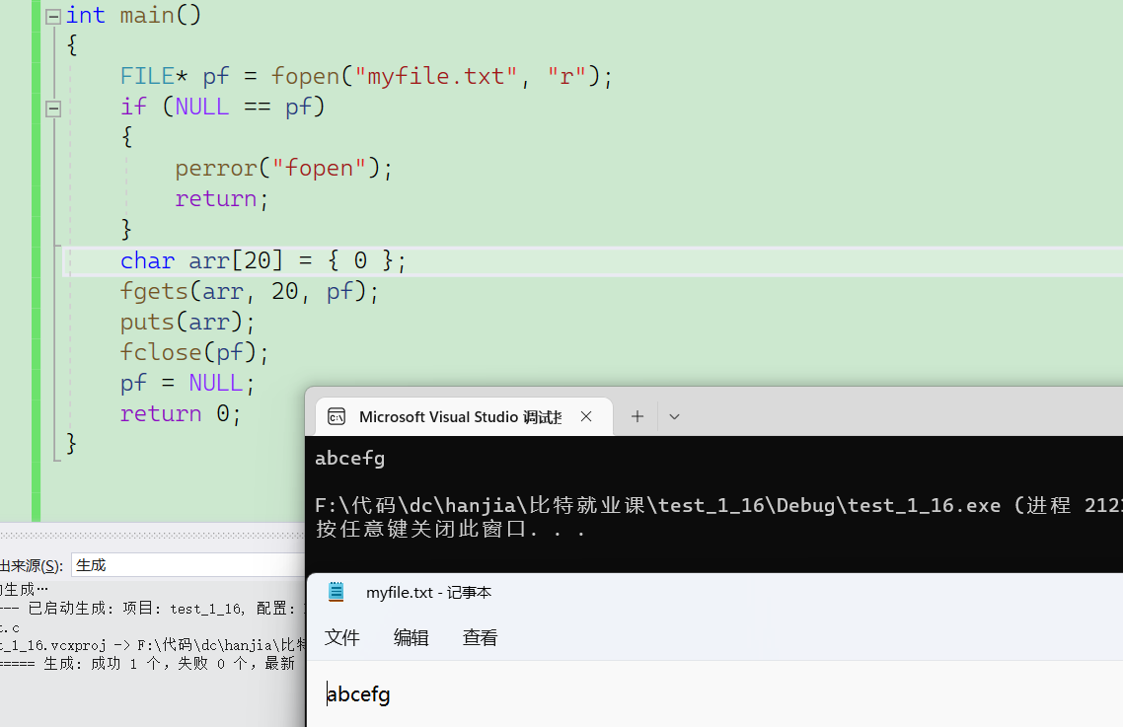Image resolution: width=1123 pixels, height=727 pixels.
Task: Click the char arr[20] declaration line
Action: [x=262, y=260]
